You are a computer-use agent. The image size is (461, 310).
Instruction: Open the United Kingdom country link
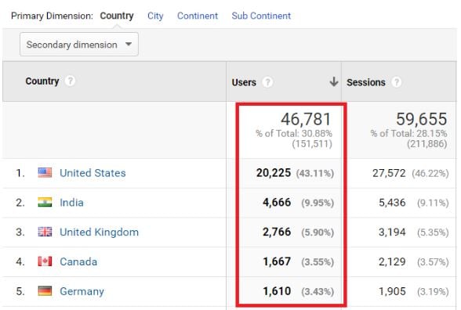pos(99,232)
